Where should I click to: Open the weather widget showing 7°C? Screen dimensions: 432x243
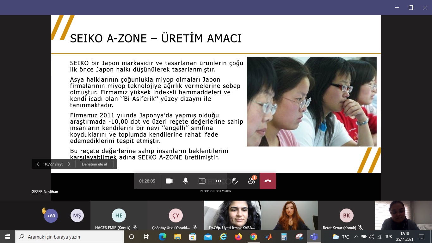(x=341, y=237)
